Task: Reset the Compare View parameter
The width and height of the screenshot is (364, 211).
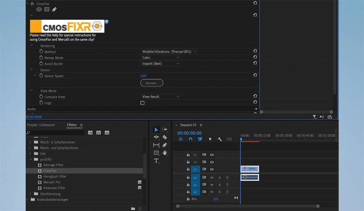Action: pos(255,96)
